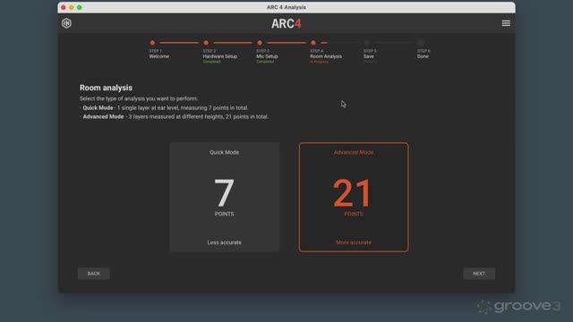
Task: Click the Step 4 Room Analysis marker
Action: [313, 43]
